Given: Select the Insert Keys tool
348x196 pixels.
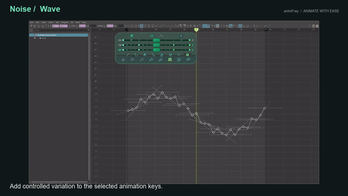Looking at the screenshot, I should coord(35,26).
